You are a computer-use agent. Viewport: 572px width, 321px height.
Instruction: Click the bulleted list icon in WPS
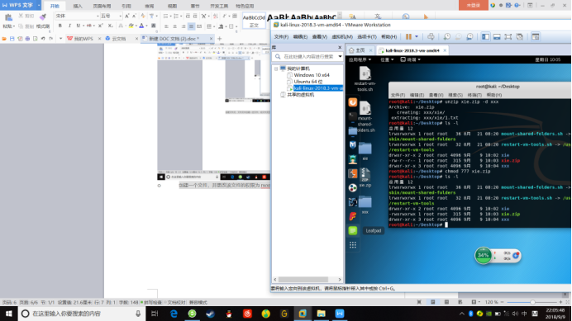coord(165,16)
